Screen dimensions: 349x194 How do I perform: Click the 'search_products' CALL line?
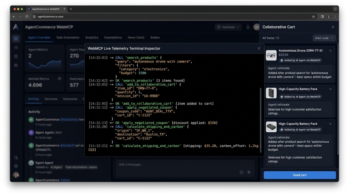[125, 58]
